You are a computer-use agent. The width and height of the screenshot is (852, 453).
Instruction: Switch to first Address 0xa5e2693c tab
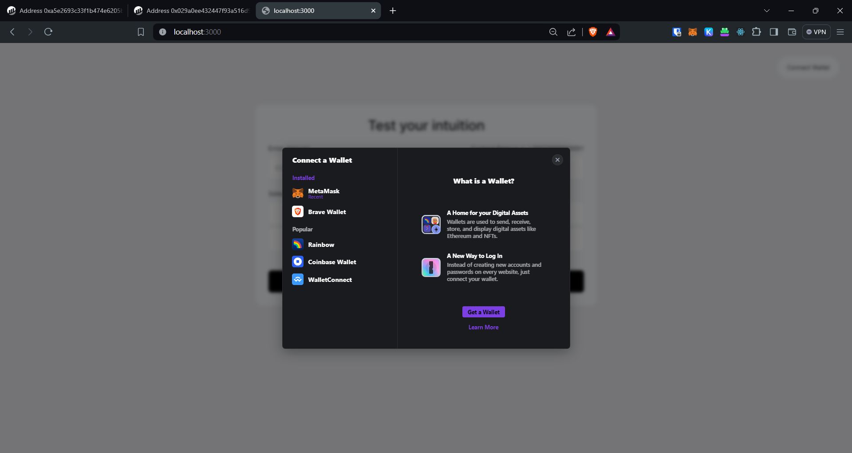[65, 11]
